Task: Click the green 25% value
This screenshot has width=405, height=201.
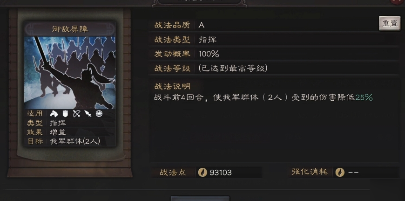Action: point(364,97)
